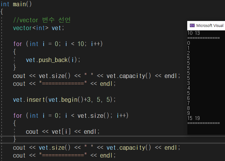Click size/capacity cout line after the vet[i] loop
225x161 pixels.
[96, 148]
